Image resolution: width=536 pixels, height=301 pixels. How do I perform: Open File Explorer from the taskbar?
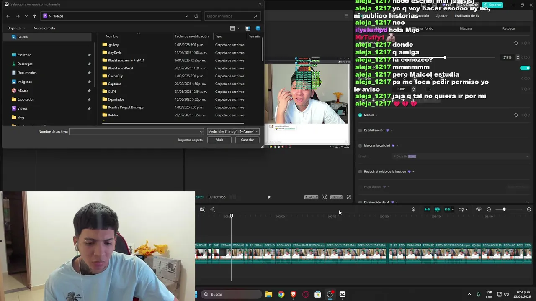pyautogui.click(x=269, y=294)
